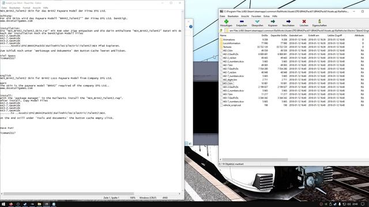This screenshot has width=369, height=207.
Task: Select file 442-7.bin
Action: (x=228, y=65)
